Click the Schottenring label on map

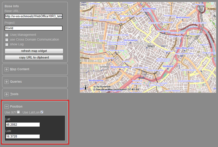149,8
